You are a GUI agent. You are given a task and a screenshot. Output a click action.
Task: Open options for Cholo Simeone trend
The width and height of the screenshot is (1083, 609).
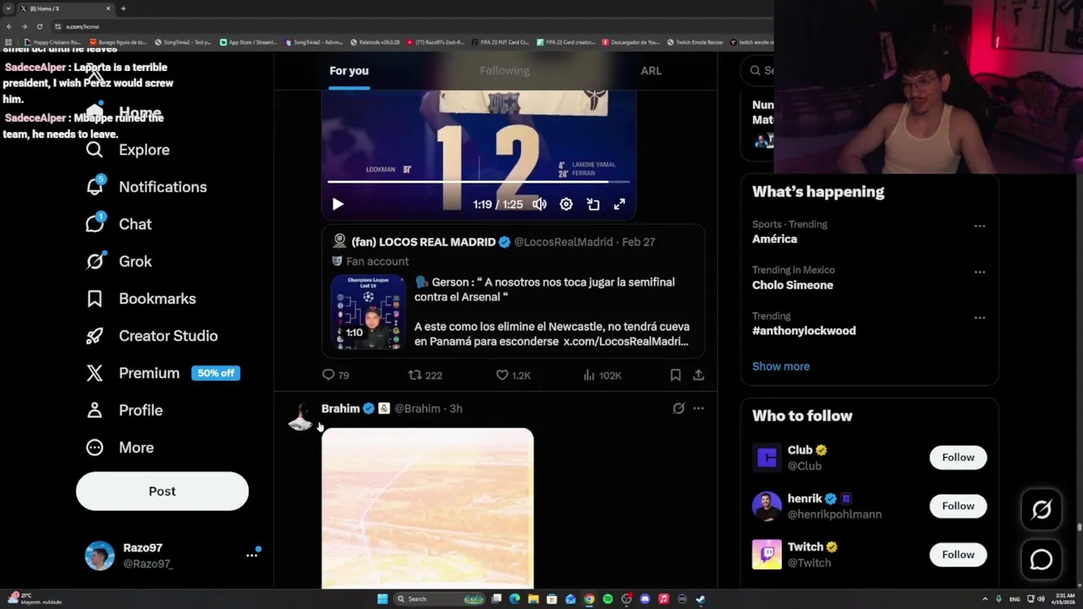[x=979, y=272]
